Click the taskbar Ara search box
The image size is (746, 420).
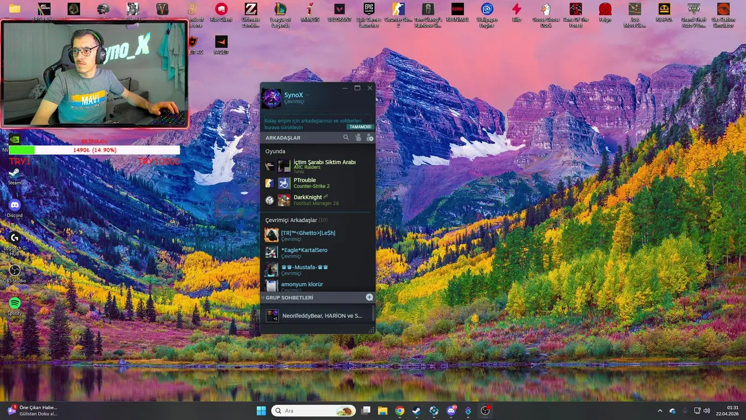click(x=314, y=411)
